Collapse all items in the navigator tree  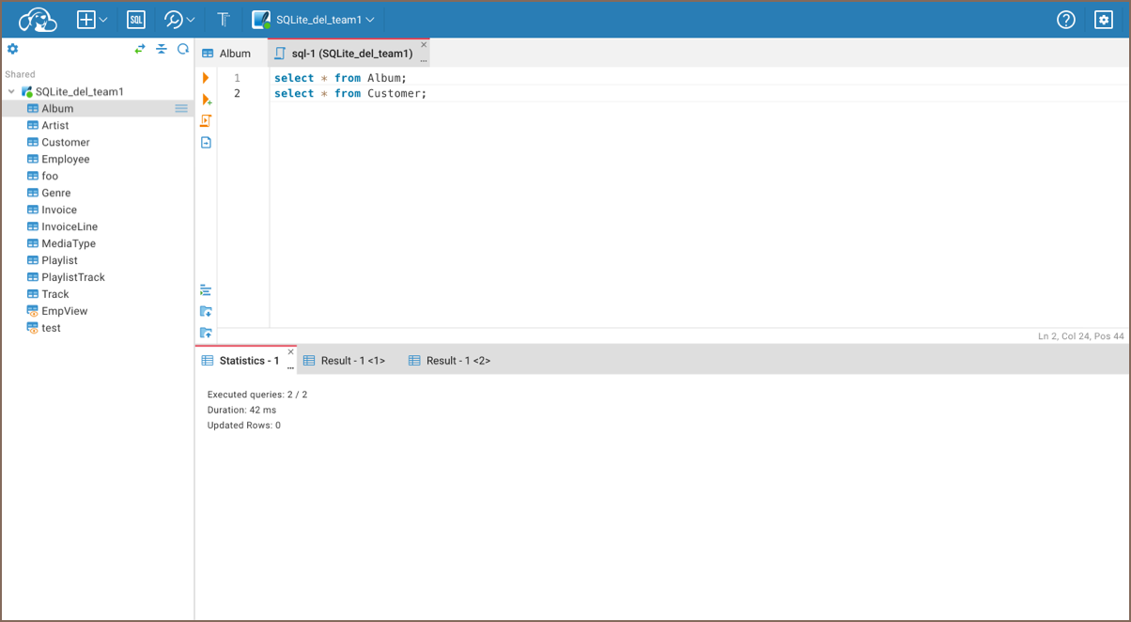tap(162, 49)
